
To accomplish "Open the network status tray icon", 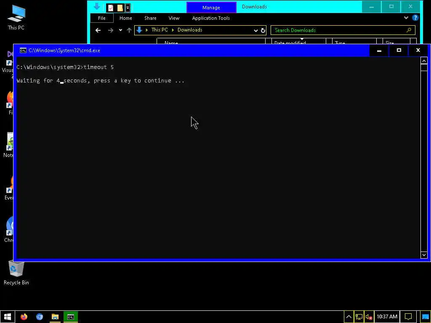I will pyautogui.click(x=359, y=317).
